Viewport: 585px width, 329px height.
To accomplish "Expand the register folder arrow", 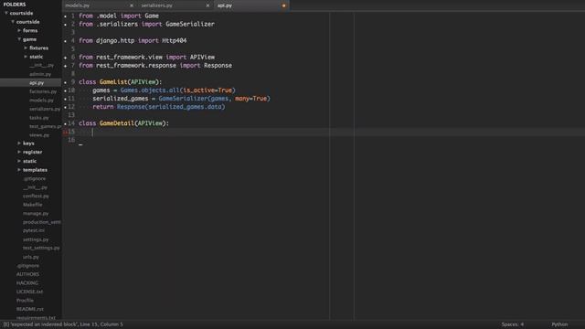I will 19,153.
